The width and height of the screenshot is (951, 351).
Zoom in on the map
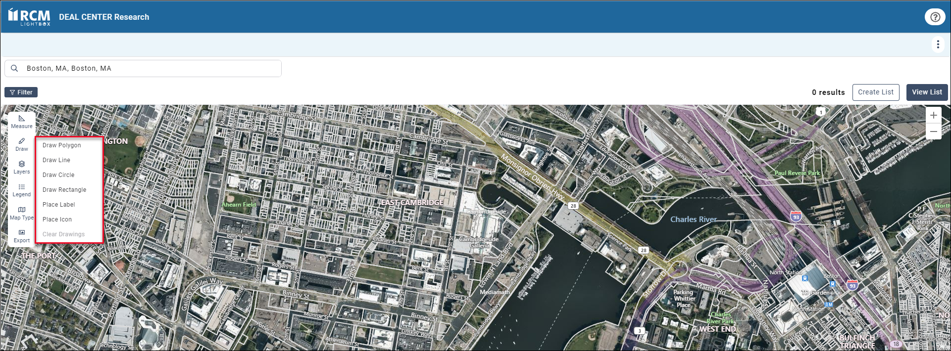point(933,116)
